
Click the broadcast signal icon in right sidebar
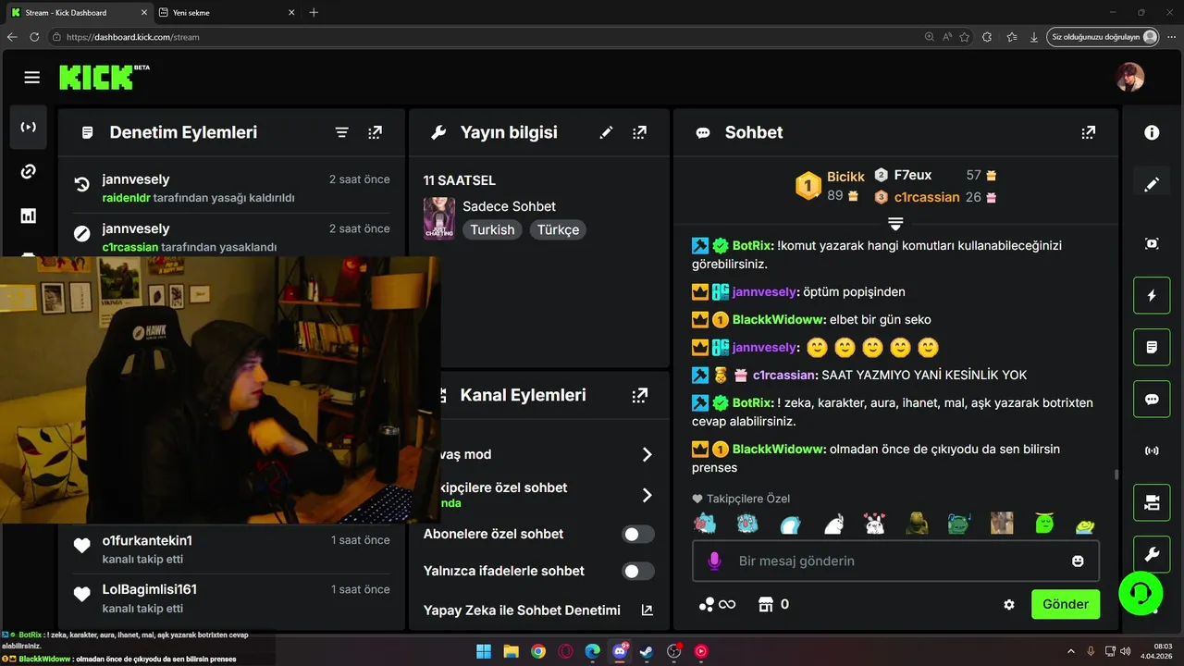1152,450
